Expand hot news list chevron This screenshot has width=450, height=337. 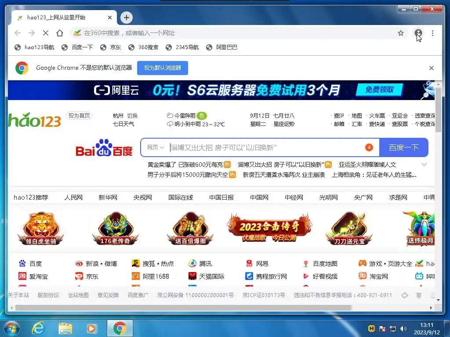[424, 165]
